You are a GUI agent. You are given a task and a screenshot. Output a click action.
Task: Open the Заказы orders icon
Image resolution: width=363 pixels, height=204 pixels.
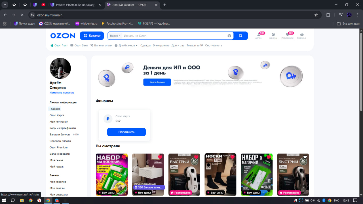(273, 36)
